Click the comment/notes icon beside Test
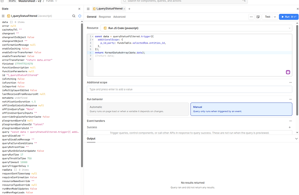This screenshot has height=195, width=299. 258,17
